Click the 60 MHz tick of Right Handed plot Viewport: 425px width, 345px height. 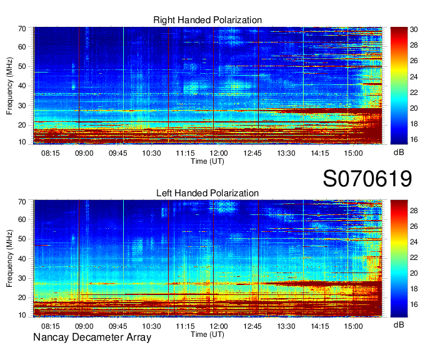click(x=22, y=47)
